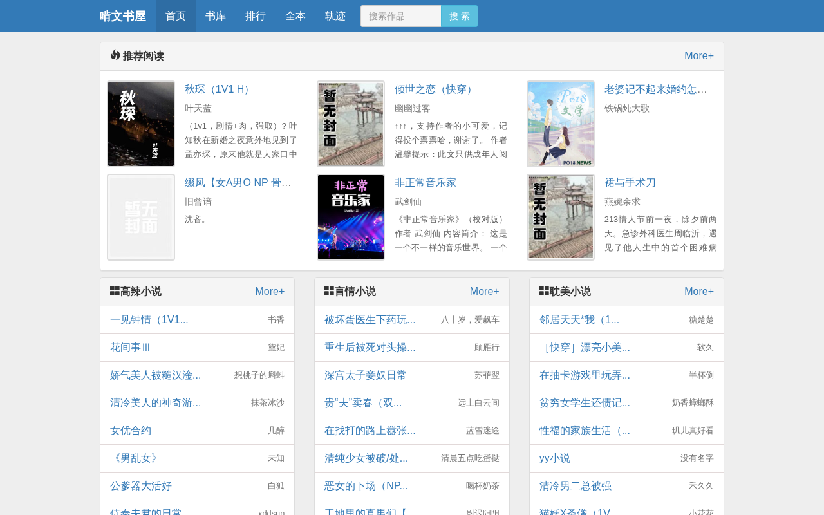Open the 秋琛 book cover thumbnail
Image resolution: width=824 pixels, height=515 pixels.
[141, 124]
